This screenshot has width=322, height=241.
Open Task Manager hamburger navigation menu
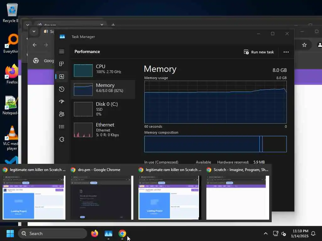tap(62, 51)
